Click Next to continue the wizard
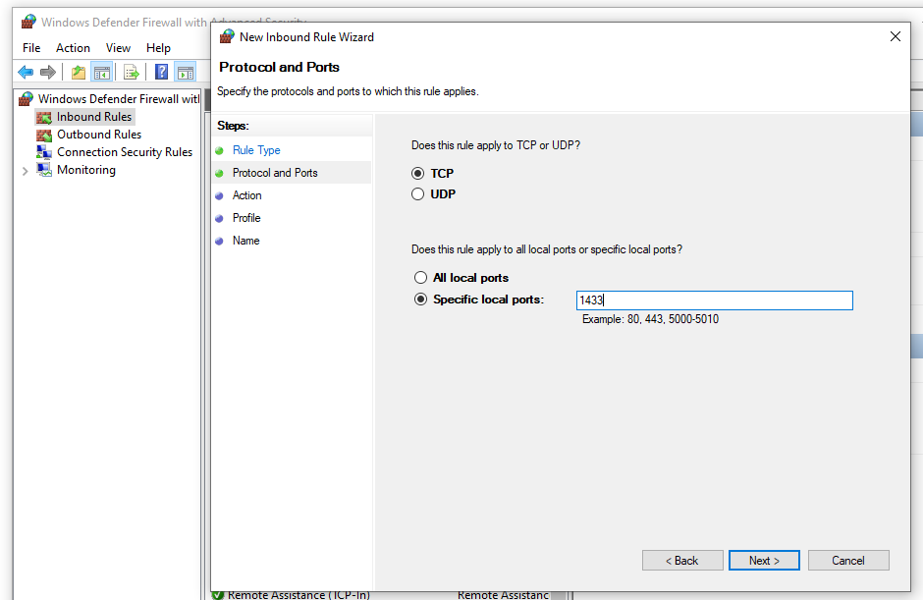Image resolution: width=923 pixels, height=600 pixels. coord(764,561)
